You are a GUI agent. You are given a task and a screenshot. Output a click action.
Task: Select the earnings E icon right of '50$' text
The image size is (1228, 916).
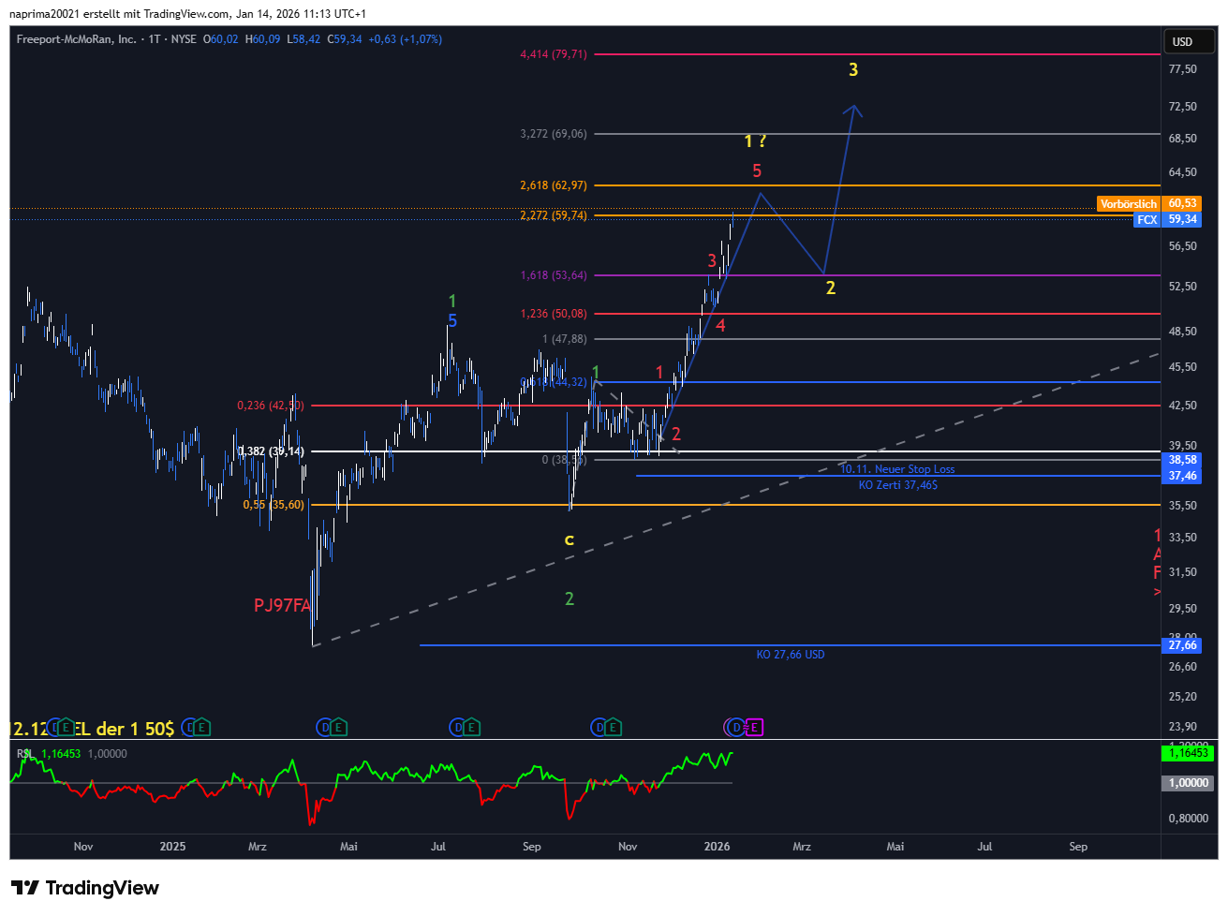(x=201, y=728)
